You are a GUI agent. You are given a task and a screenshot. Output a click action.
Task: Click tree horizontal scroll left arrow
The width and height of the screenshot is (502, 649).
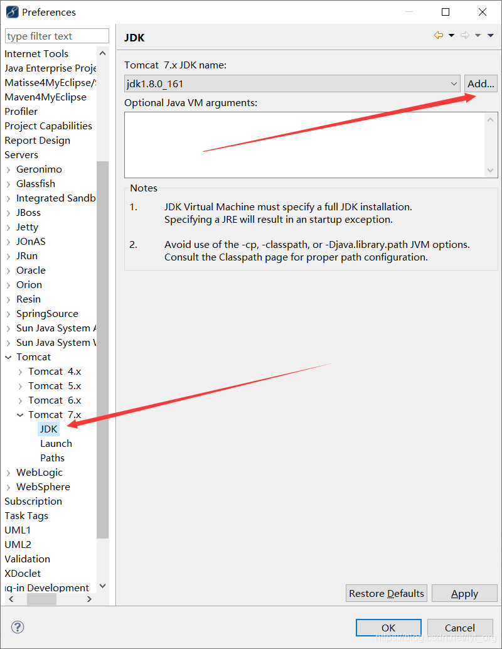[11, 599]
